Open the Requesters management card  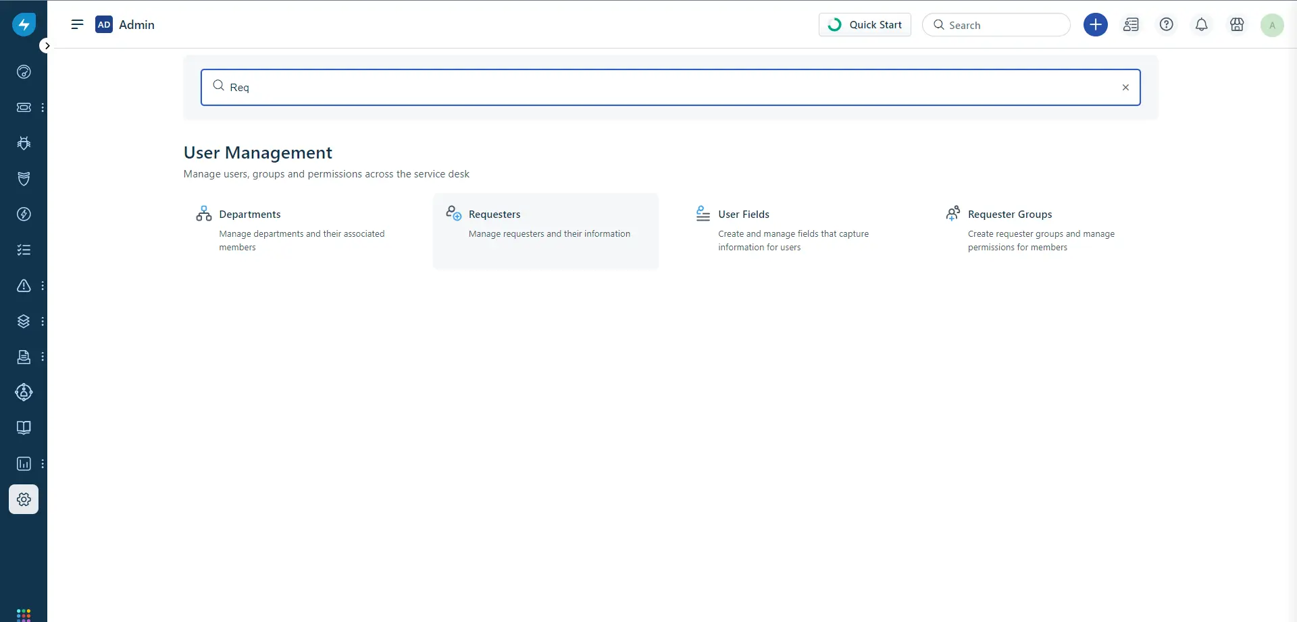tap(545, 229)
